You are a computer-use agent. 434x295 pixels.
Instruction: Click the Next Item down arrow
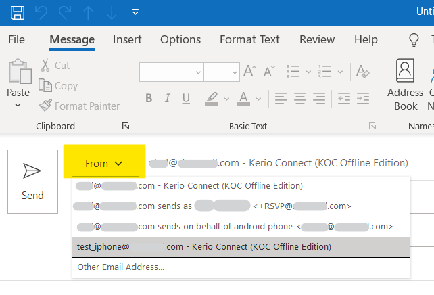[112, 13]
